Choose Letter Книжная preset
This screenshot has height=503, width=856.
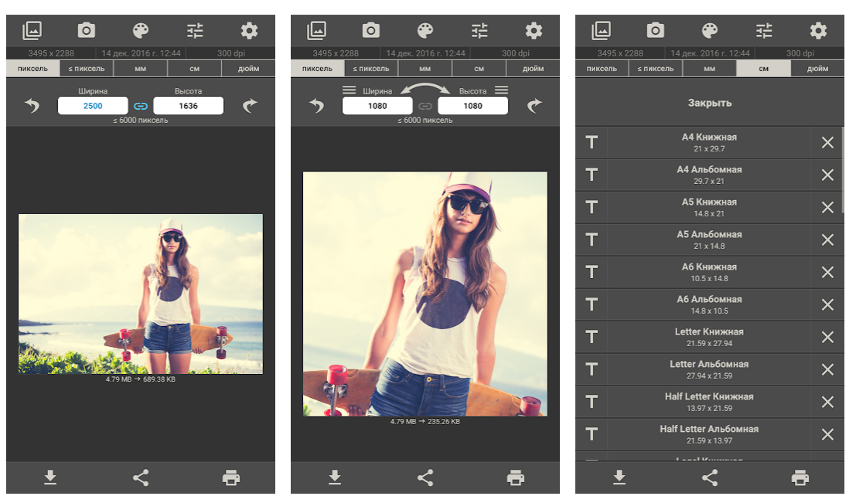click(708, 337)
